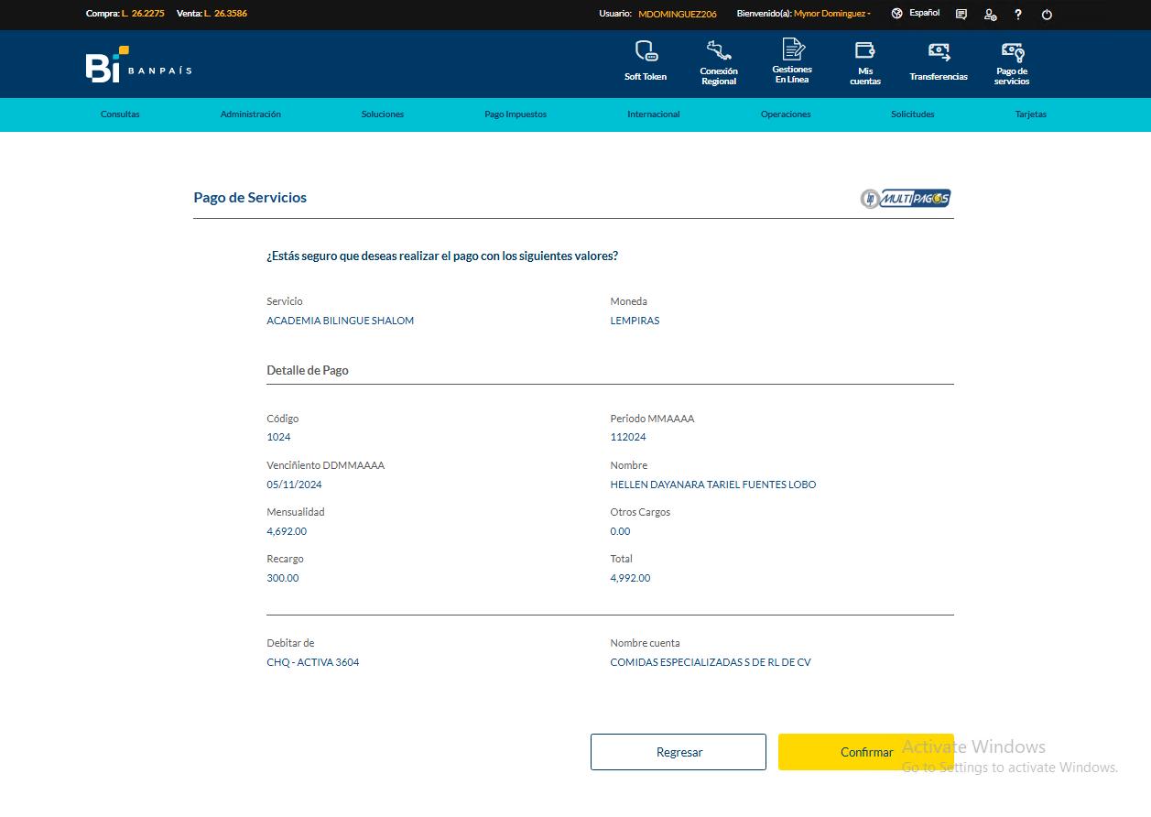Open the Administración menu
Image resolution: width=1151 pixels, height=817 pixels.
[x=251, y=114]
